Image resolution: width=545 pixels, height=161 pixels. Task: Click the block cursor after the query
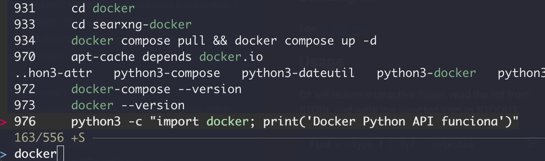(x=60, y=154)
